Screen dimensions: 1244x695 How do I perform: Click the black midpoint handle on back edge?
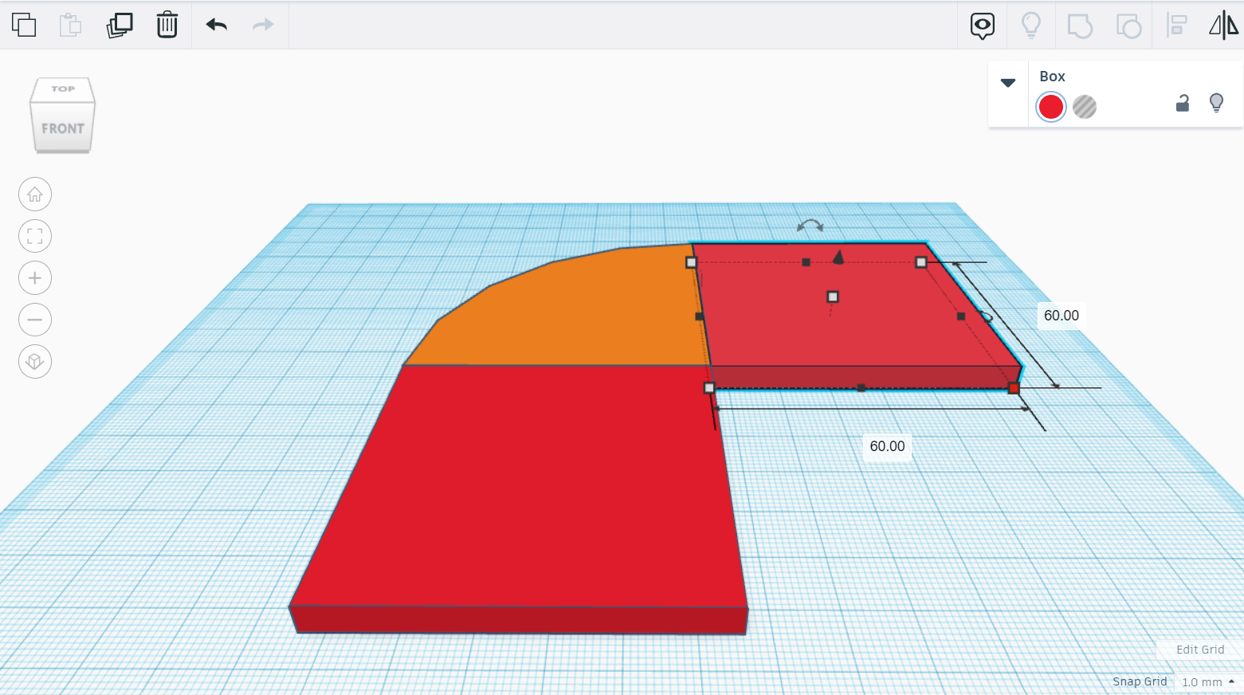pyautogui.click(x=806, y=262)
